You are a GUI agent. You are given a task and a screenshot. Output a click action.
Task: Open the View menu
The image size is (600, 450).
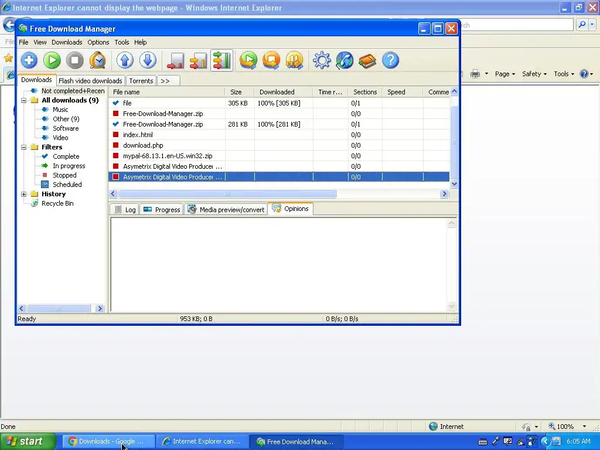(x=40, y=42)
